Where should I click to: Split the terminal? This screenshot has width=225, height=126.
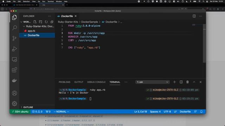click(181, 82)
